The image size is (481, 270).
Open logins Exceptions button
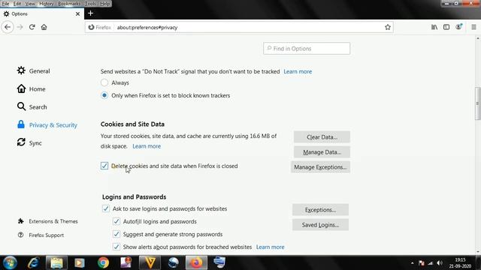point(320,210)
